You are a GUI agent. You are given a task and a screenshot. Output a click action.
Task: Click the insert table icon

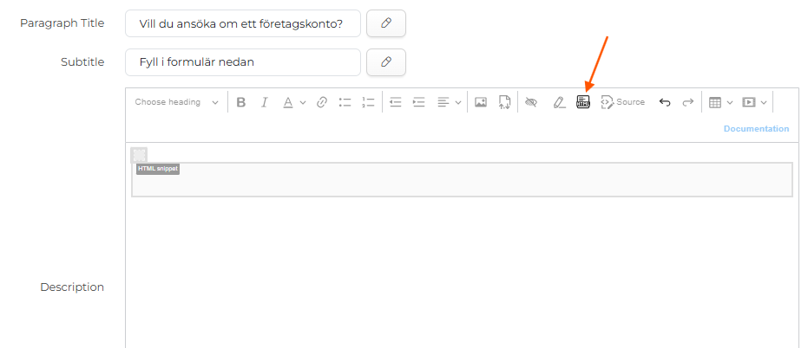pos(715,102)
